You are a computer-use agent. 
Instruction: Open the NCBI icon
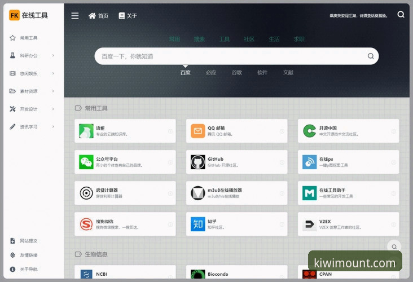point(86,274)
